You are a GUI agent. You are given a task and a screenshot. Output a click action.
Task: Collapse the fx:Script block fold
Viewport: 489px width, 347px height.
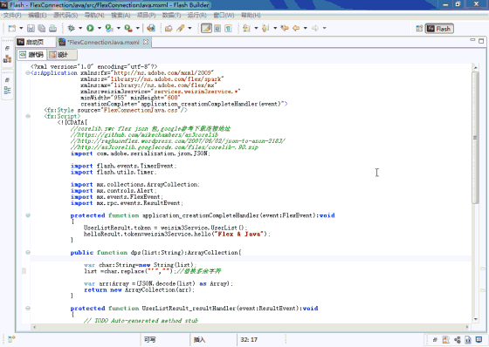pyautogui.click(x=28, y=116)
